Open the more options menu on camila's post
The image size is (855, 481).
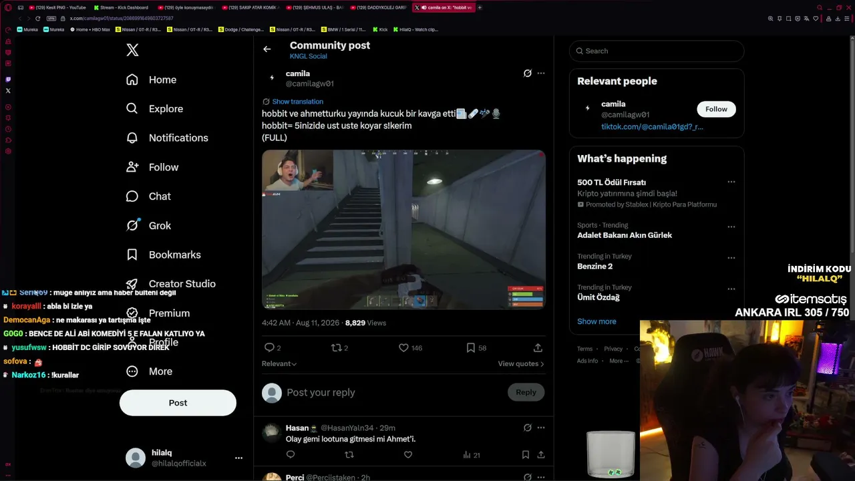click(541, 73)
